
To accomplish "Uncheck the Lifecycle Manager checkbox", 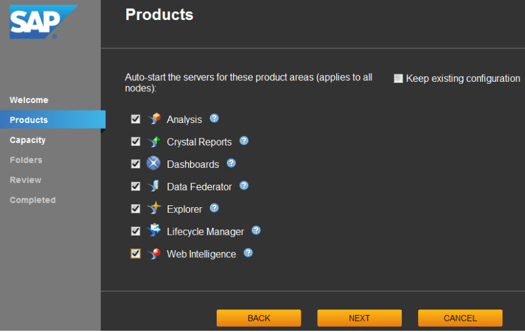I will 136,231.
